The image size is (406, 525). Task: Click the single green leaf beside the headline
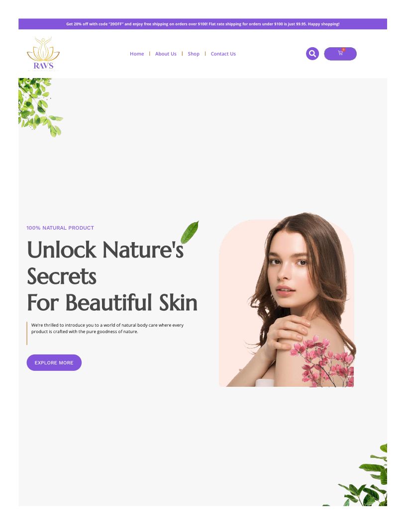click(190, 232)
